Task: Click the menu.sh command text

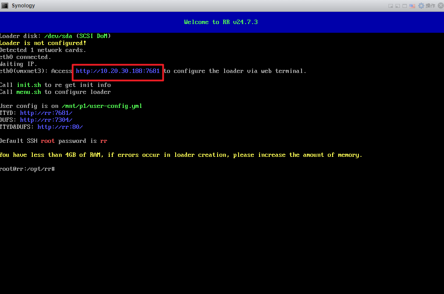Action: (x=28, y=92)
